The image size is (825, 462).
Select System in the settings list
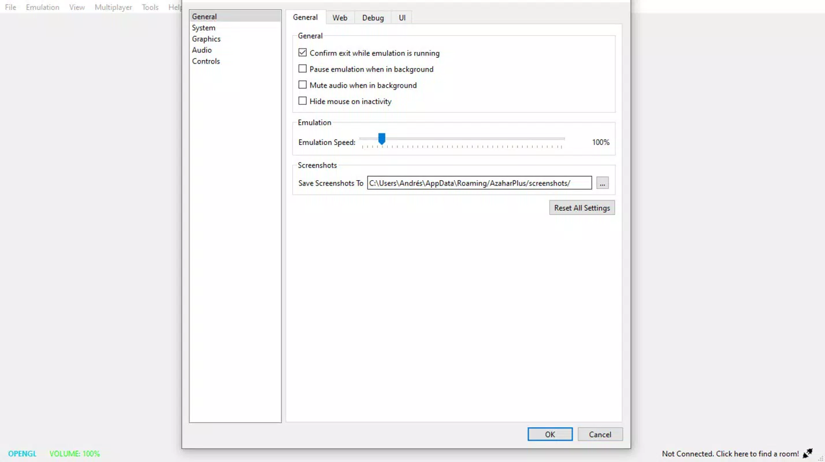(235, 28)
